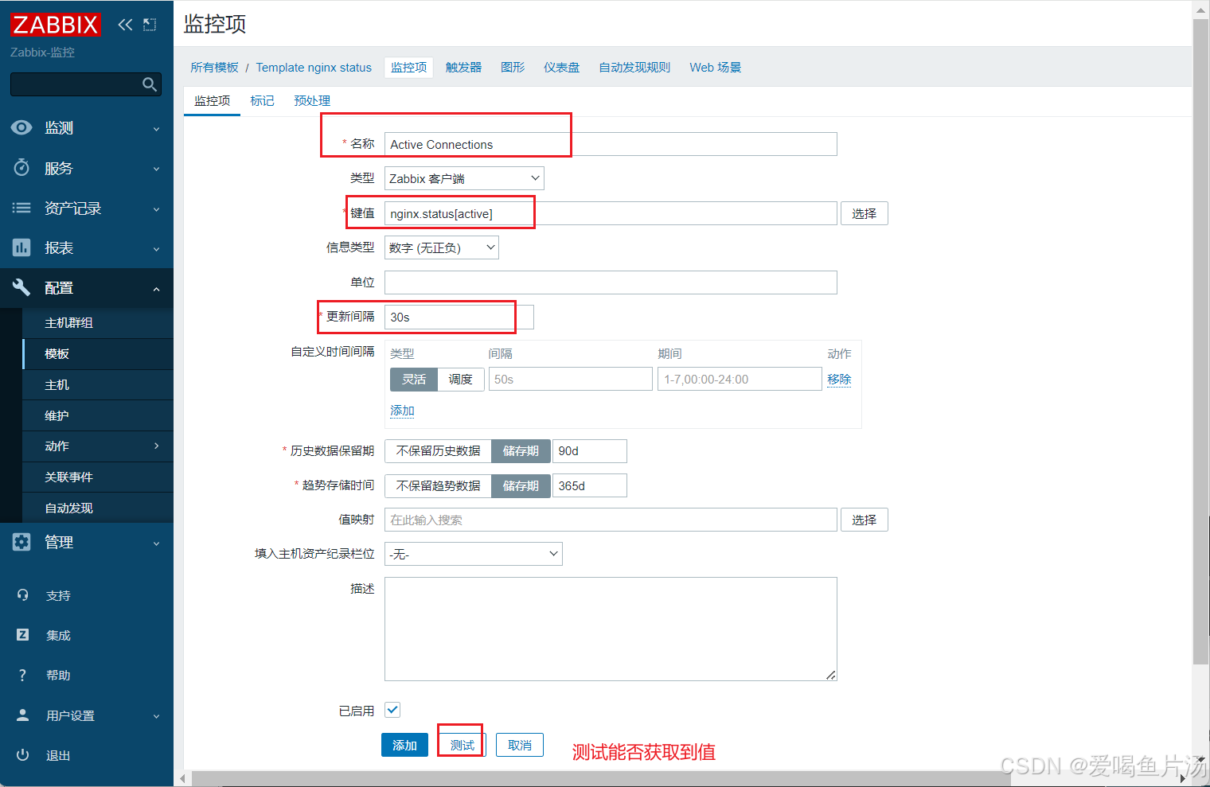Screen dimensions: 1210x787
Task: Select 灵活 interval type
Action: [x=413, y=380]
